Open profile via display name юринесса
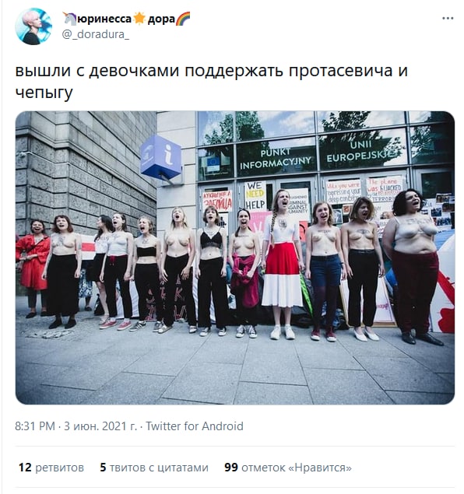Viewport: 464px width, 494px height. [x=104, y=19]
